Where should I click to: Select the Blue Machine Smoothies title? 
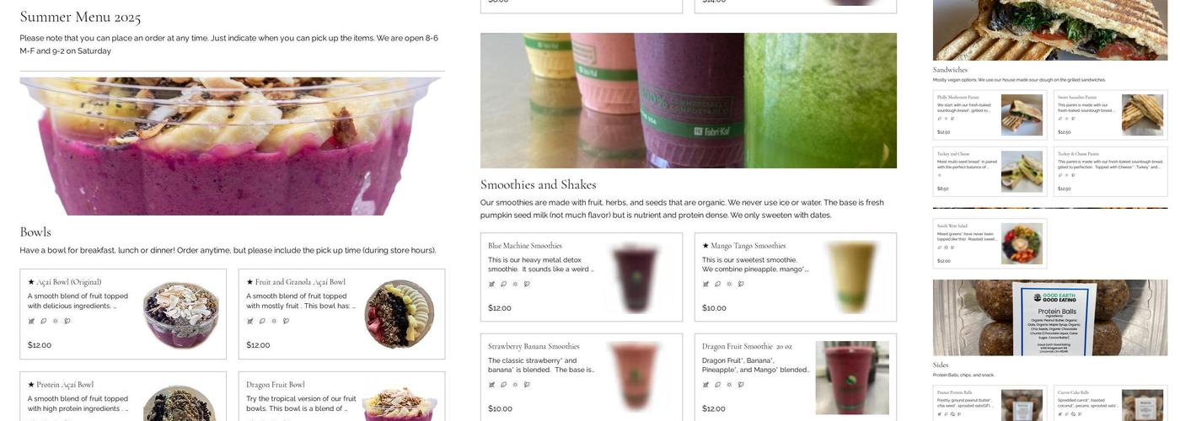click(x=525, y=246)
